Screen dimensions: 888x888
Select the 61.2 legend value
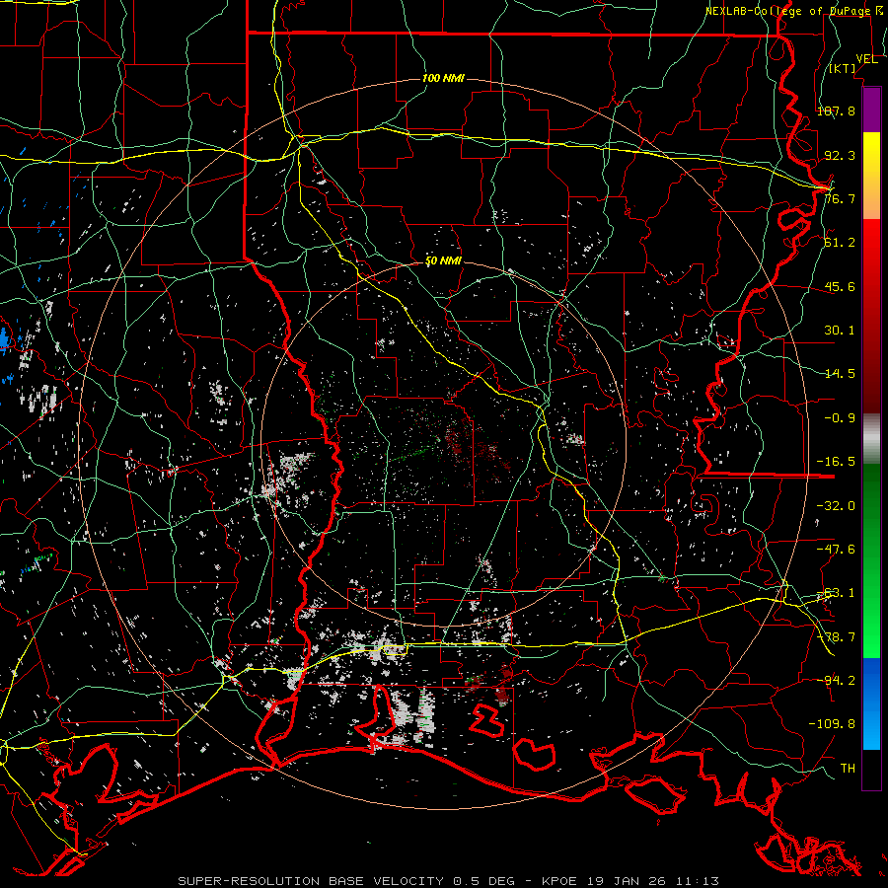[840, 243]
